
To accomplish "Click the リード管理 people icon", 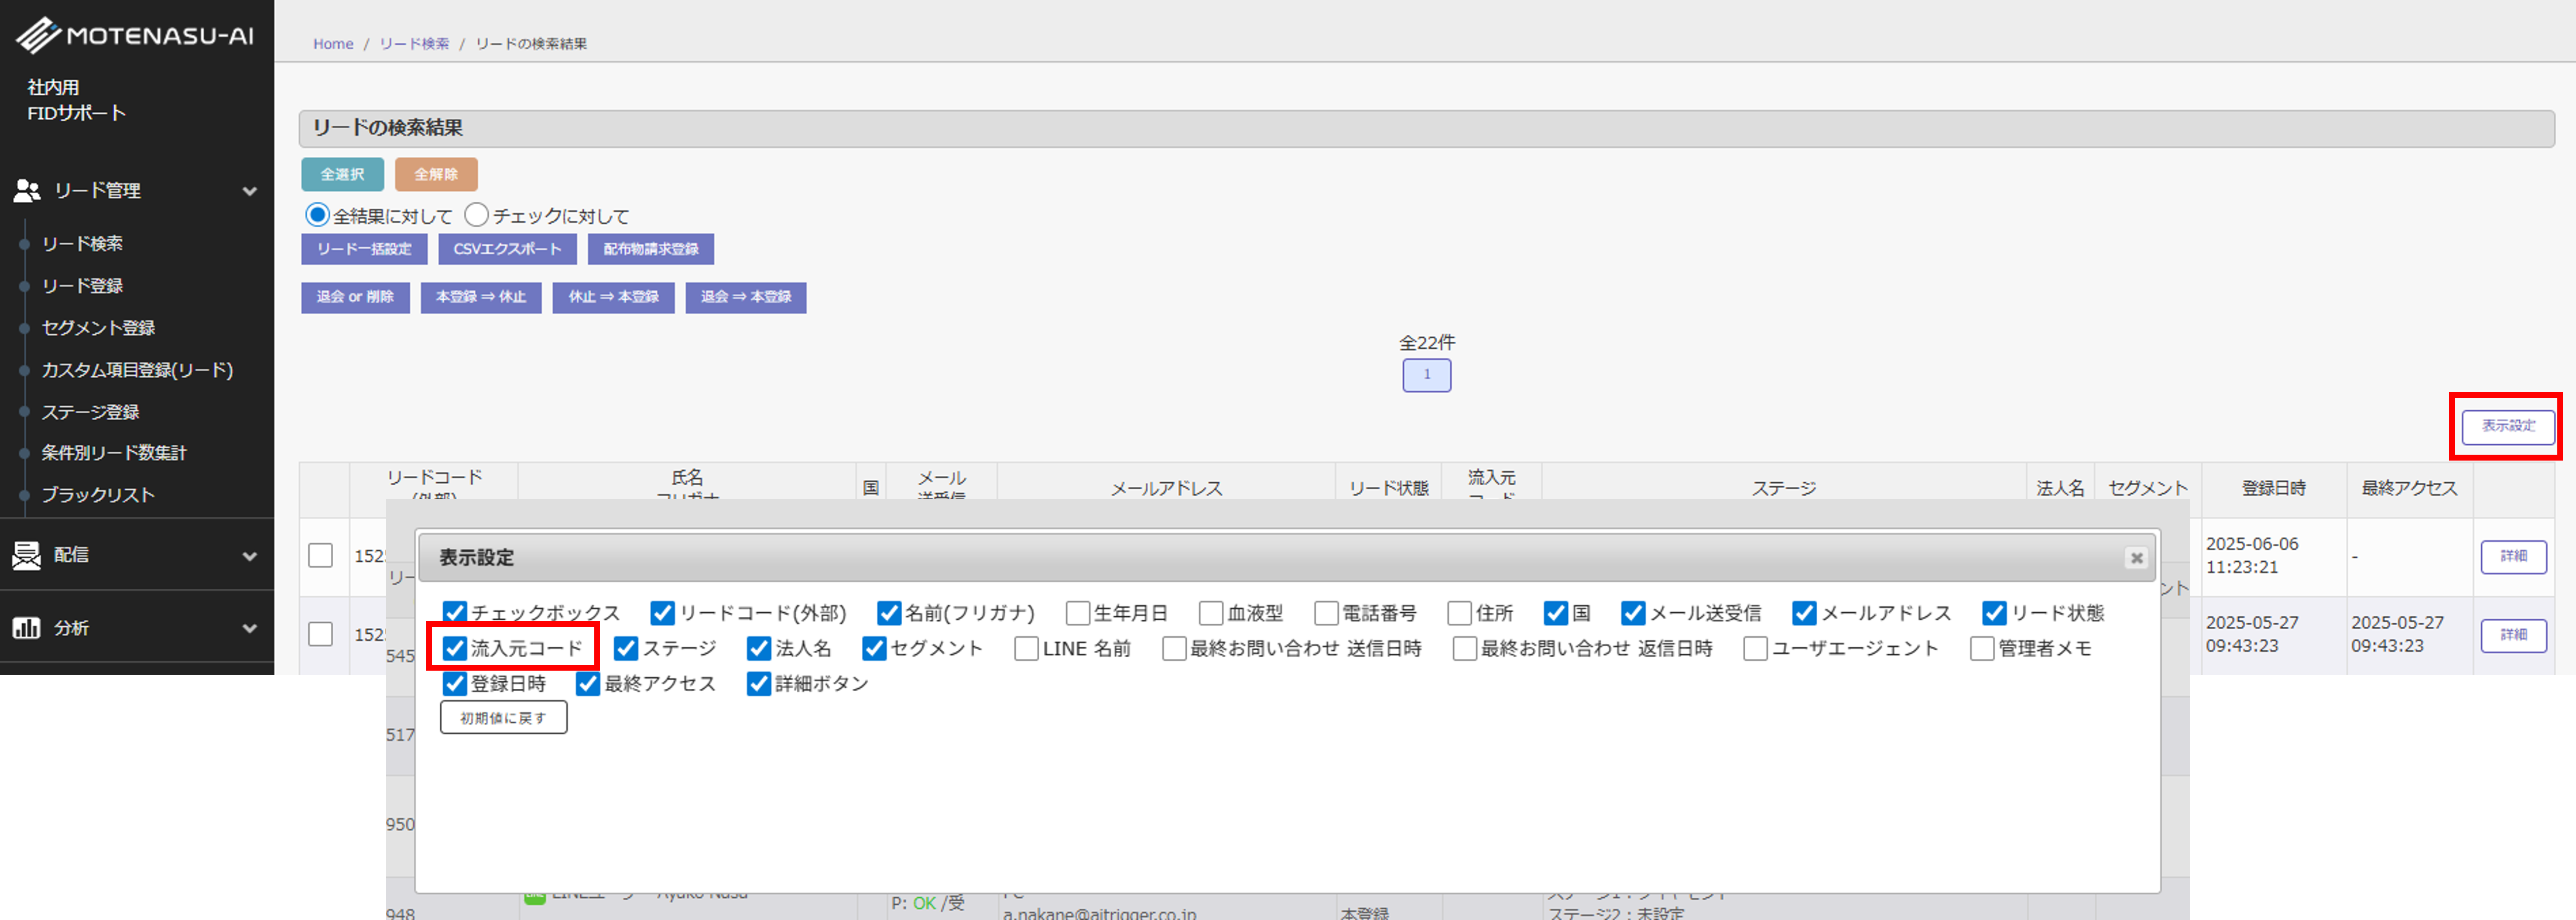I will [x=27, y=190].
